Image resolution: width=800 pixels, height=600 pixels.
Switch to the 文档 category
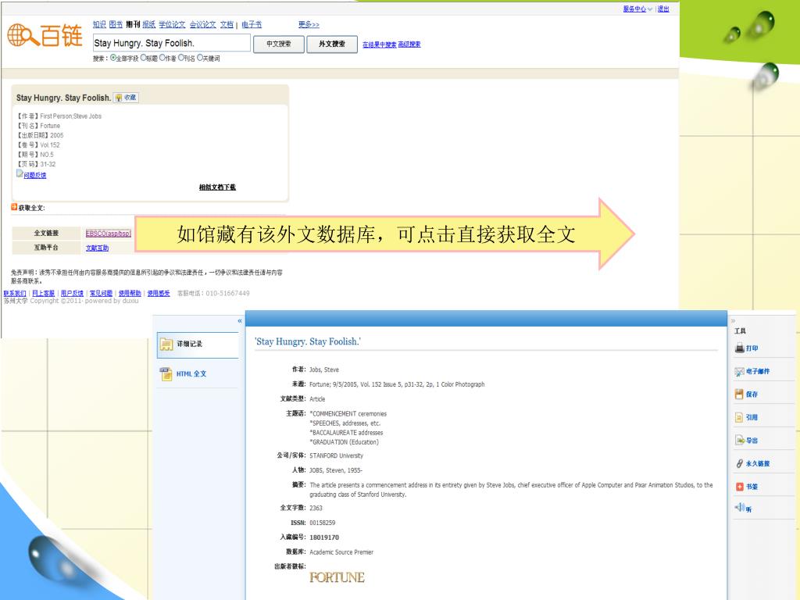point(227,24)
